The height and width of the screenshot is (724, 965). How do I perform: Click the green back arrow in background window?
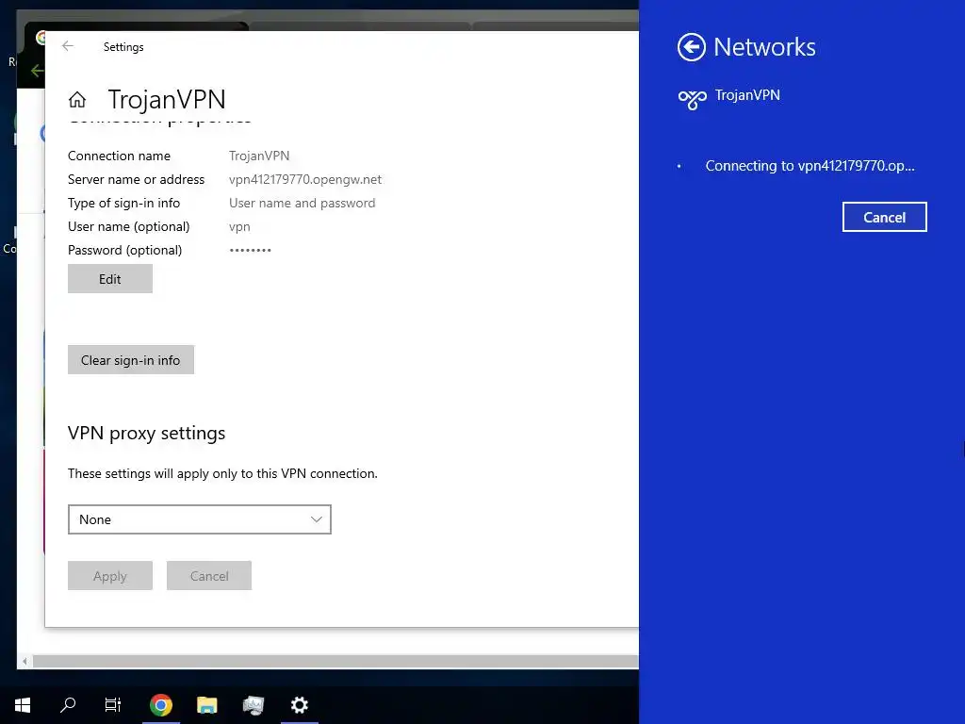[37, 71]
